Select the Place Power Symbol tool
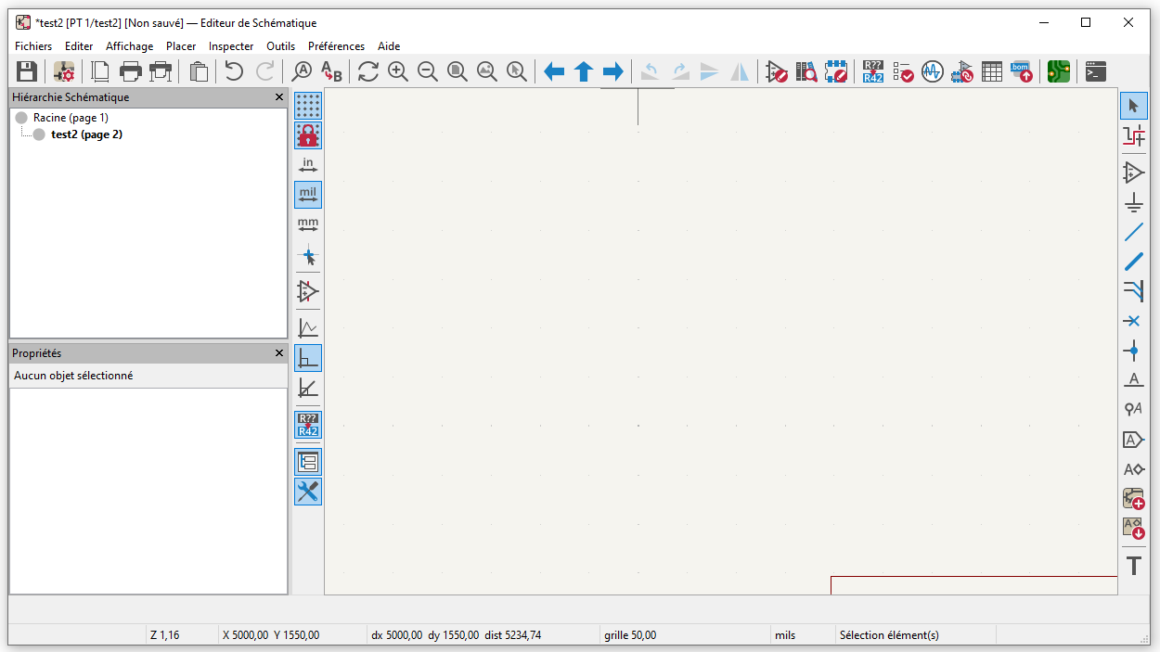1160x652 pixels. (1133, 203)
